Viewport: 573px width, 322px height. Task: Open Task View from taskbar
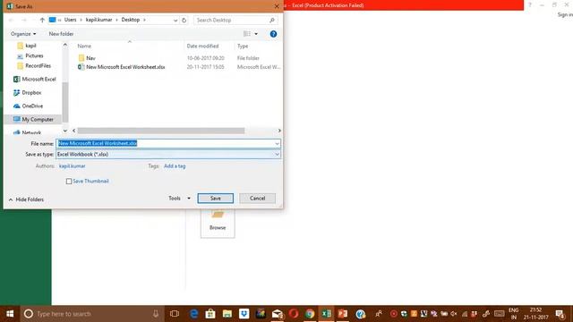(175, 314)
